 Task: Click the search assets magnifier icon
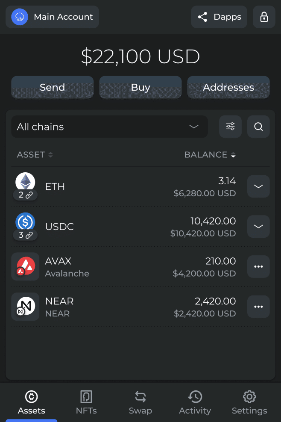coord(258,127)
